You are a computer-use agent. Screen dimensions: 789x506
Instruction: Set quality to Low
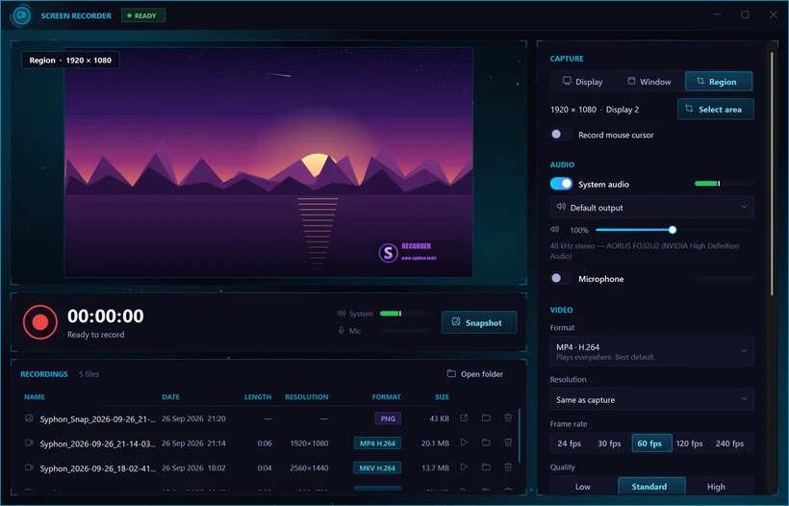583,487
